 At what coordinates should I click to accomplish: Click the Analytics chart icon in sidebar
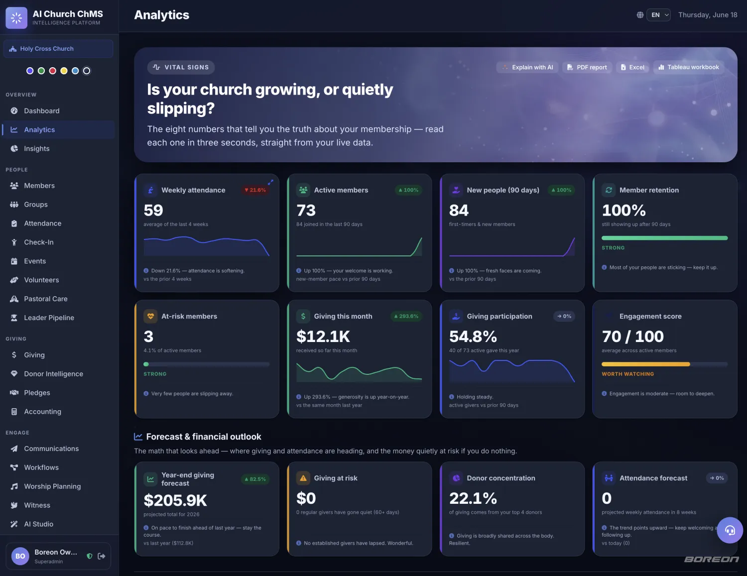(x=14, y=130)
